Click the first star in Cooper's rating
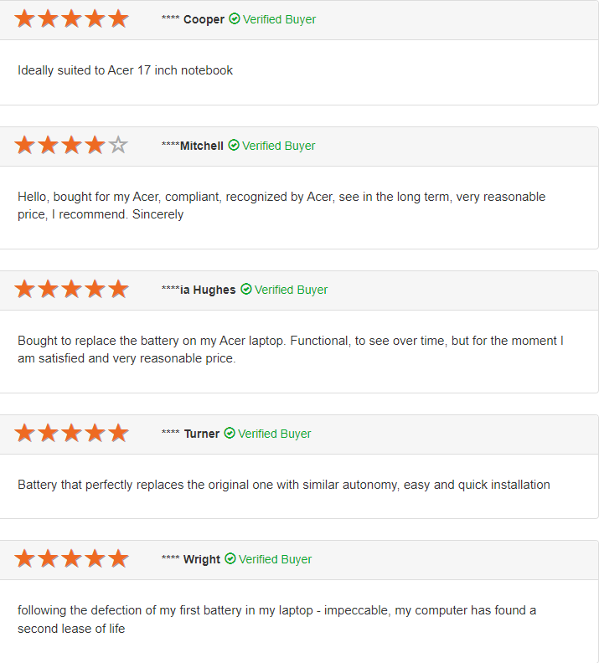 24,18
